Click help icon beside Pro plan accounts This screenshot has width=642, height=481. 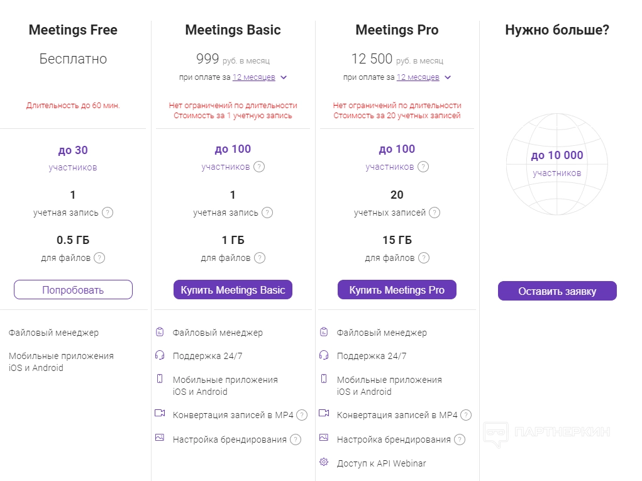pyautogui.click(x=434, y=213)
